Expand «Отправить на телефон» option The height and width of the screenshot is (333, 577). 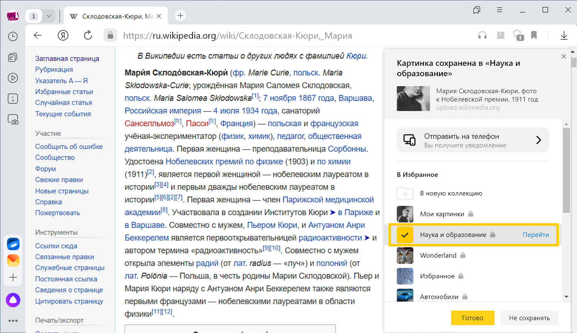click(x=473, y=140)
